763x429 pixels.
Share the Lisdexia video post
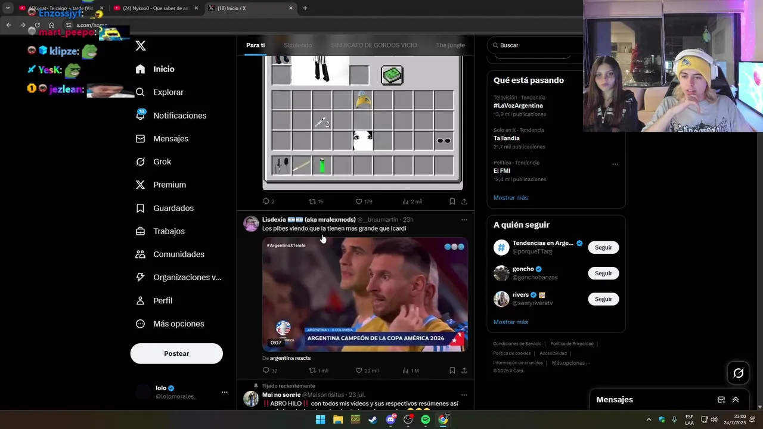point(464,371)
